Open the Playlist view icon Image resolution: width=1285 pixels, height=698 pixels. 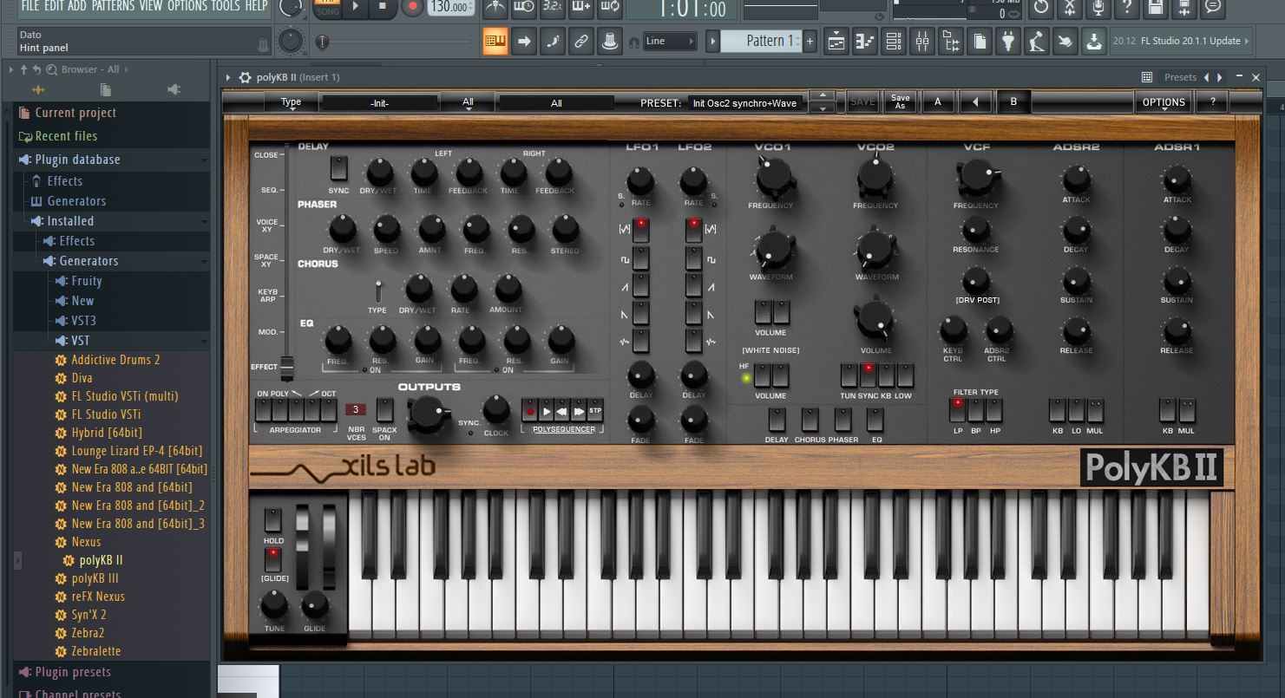(x=836, y=41)
